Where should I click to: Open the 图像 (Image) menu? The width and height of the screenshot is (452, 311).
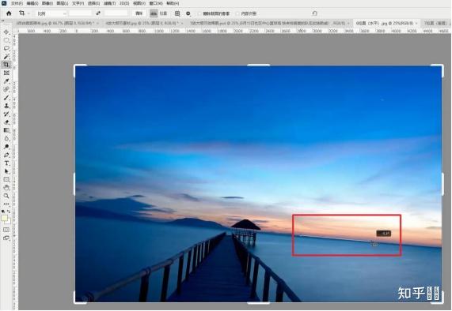47,3
